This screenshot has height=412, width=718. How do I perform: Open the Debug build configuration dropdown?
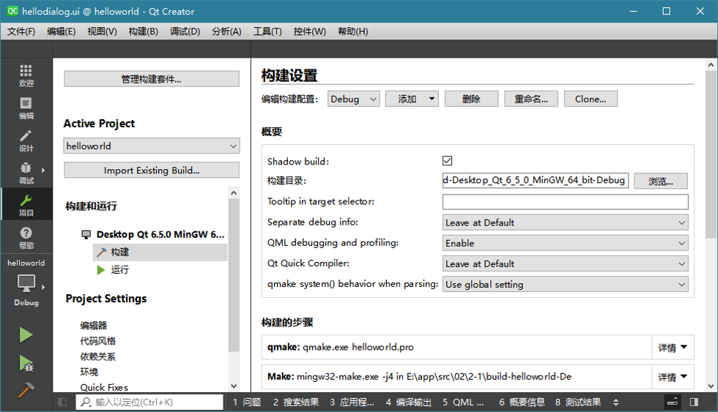click(x=353, y=99)
